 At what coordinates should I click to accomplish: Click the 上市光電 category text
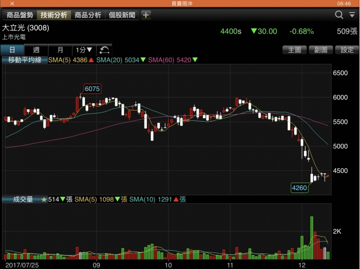click(x=14, y=37)
